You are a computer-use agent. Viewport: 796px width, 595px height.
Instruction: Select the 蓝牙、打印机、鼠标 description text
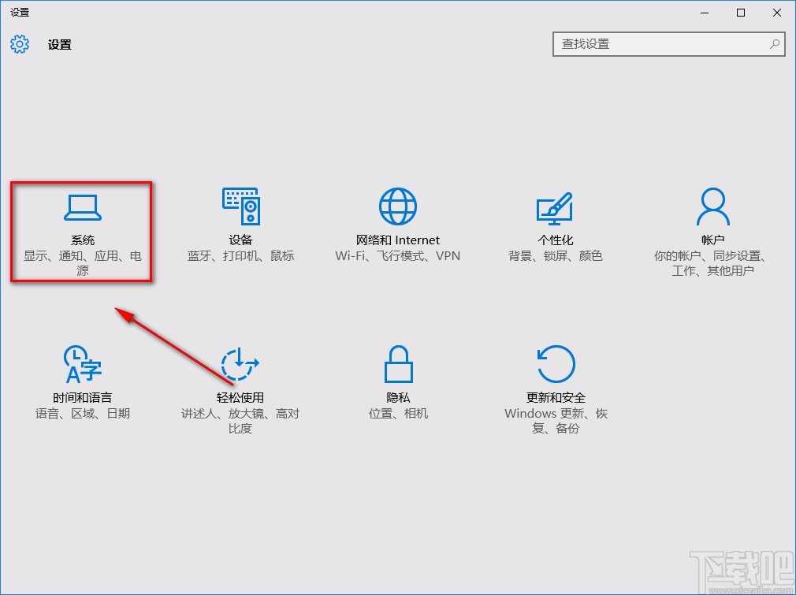[240, 255]
